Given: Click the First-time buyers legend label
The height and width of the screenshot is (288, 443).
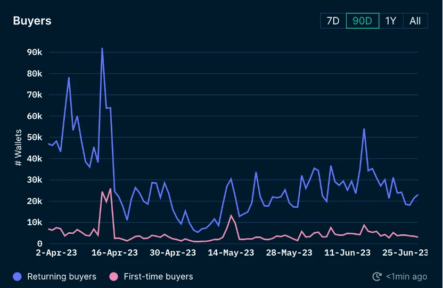Looking at the screenshot, I should pos(158,277).
